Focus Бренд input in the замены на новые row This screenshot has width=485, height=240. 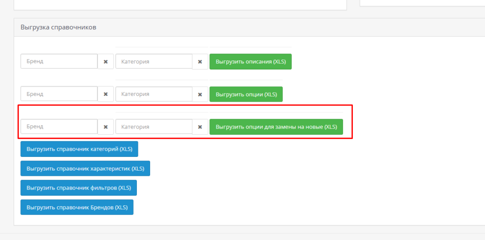pyautogui.click(x=59, y=127)
